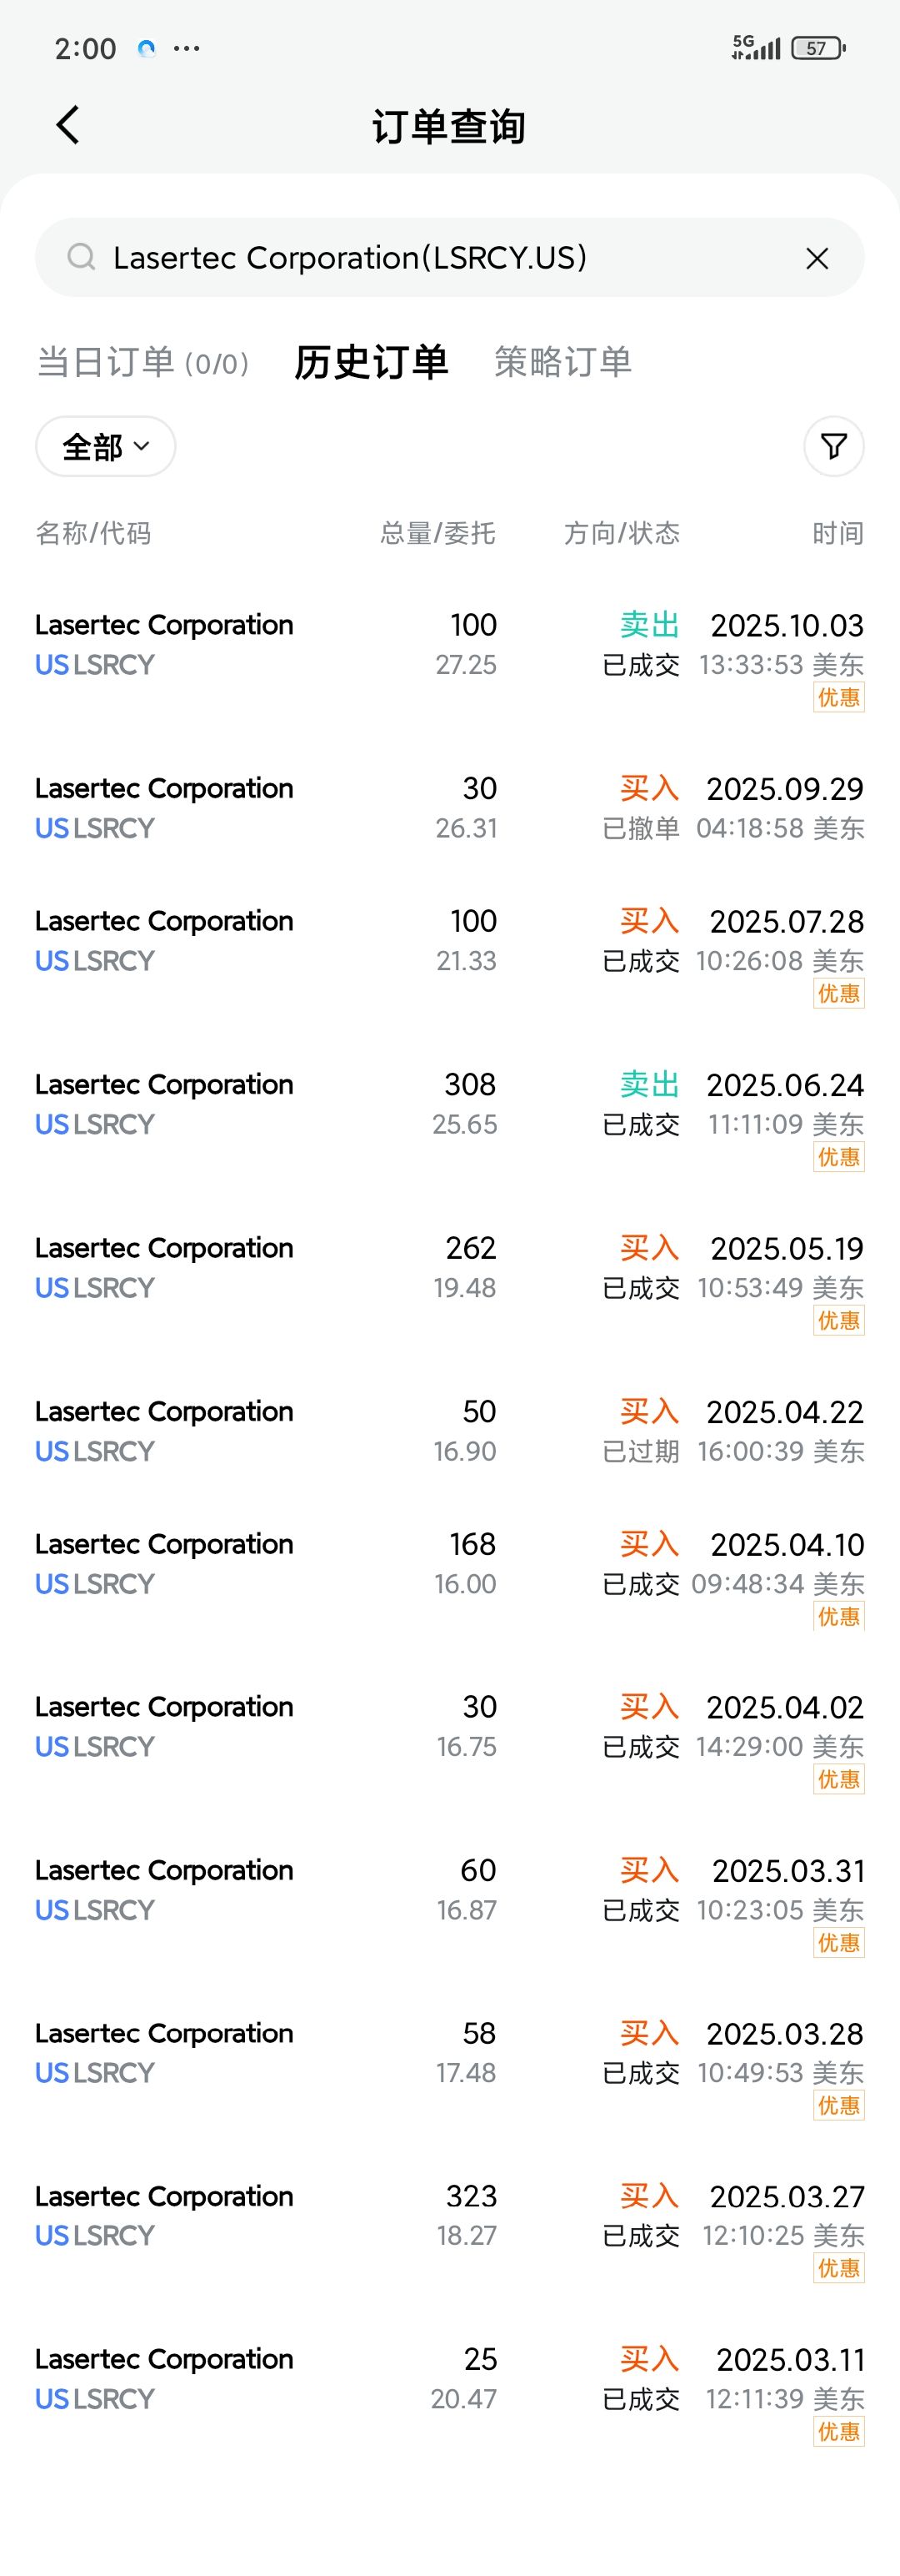Clear search with the X icon
This screenshot has height=2576, width=900.
[817, 258]
